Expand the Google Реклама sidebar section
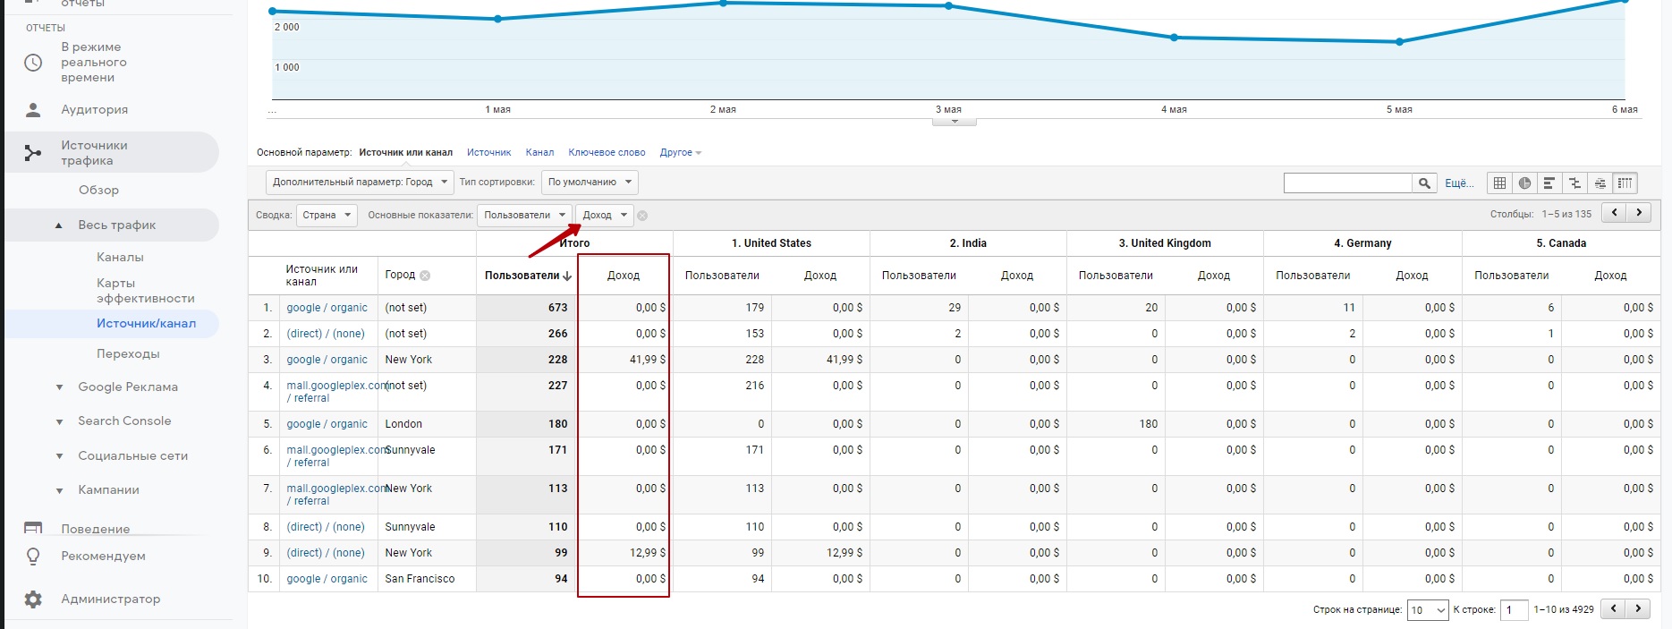Image resolution: width=1672 pixels, height=629 pixels. tap(59, 387)
